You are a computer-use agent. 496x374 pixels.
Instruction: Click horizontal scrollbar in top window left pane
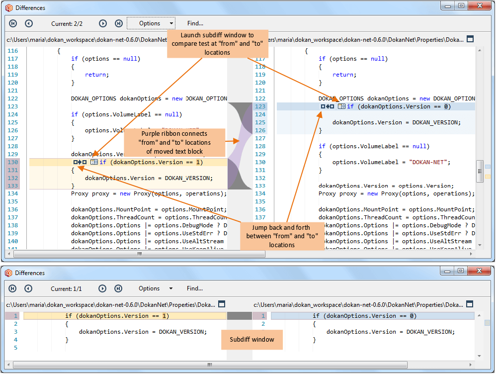pyautogui.click(x=139, y=254)
